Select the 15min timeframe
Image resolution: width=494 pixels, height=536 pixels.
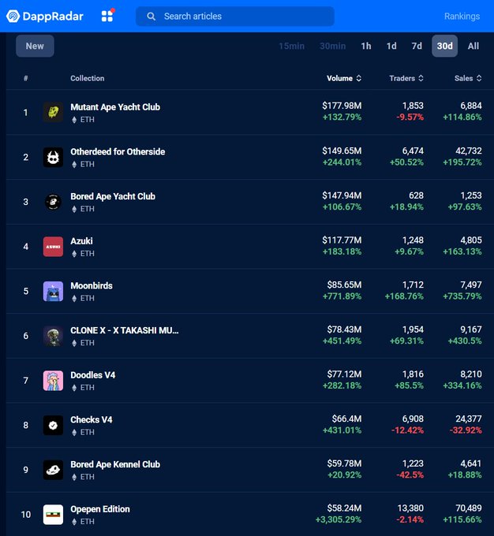pyautogui.click(x=291, y=46)
